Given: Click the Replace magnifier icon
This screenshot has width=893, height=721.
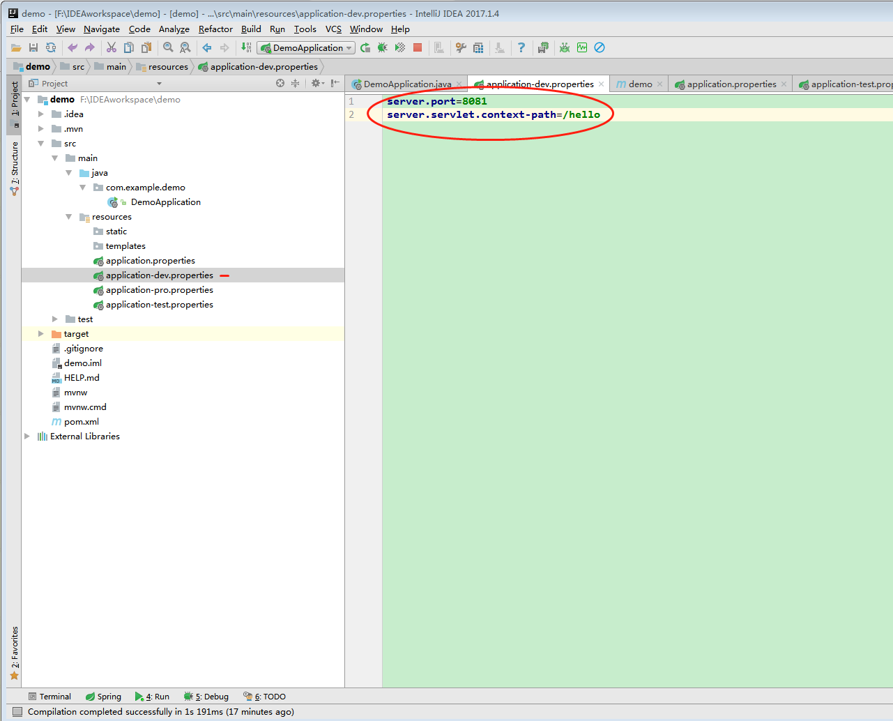Looking at the screenshot, I should click(x=185, y=48).
